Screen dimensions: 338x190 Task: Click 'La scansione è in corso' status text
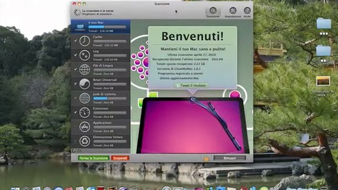98,11
